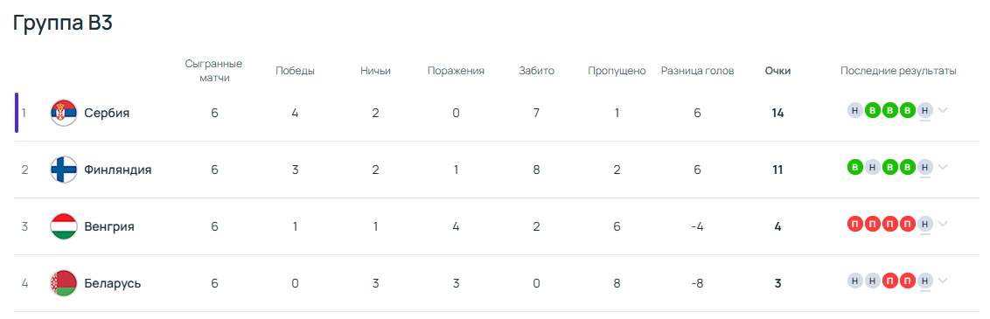Expand Finland's recent results chevron
This screenshot has width=990, height=319.
point(943,167)
